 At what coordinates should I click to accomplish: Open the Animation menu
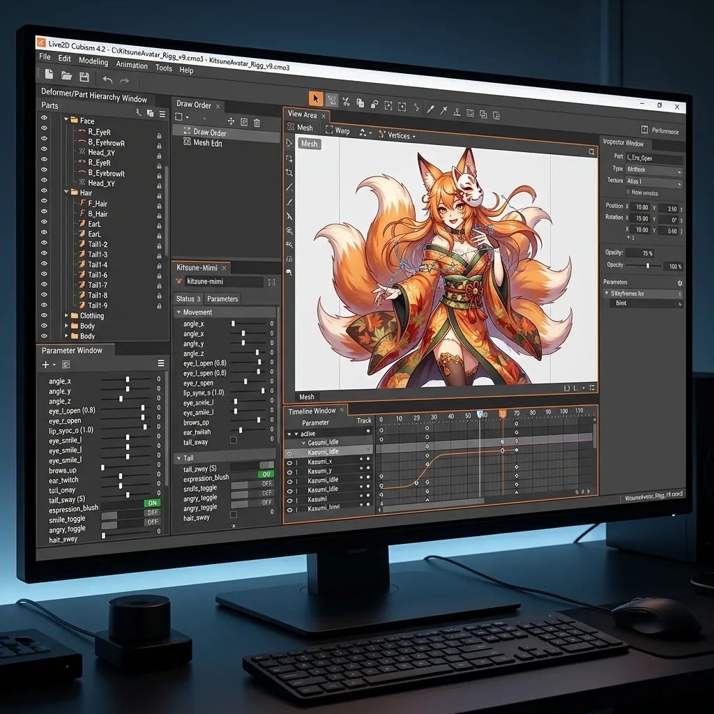(x=132, y=65)
